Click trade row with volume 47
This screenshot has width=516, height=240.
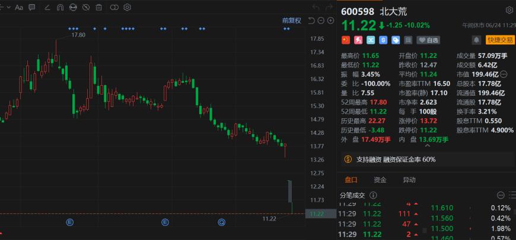tap(378, 224)
